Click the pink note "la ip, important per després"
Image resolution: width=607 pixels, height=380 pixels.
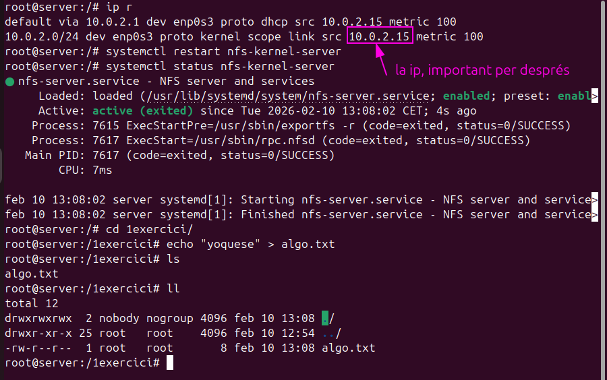click(482, 70)
